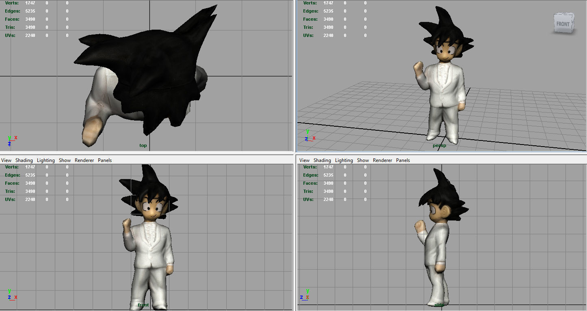This screenshot has height=311, width=587.
Task: Click the 'Edges:' label in the side view
Action: (x=310, y=175)
